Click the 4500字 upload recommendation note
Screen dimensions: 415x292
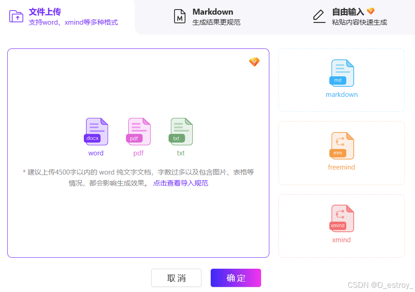click(x=138, y=177)
